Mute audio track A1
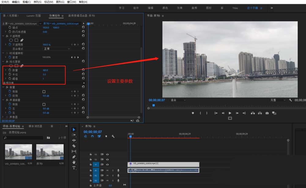Viewport: 306px width, 188px height. 107,170
